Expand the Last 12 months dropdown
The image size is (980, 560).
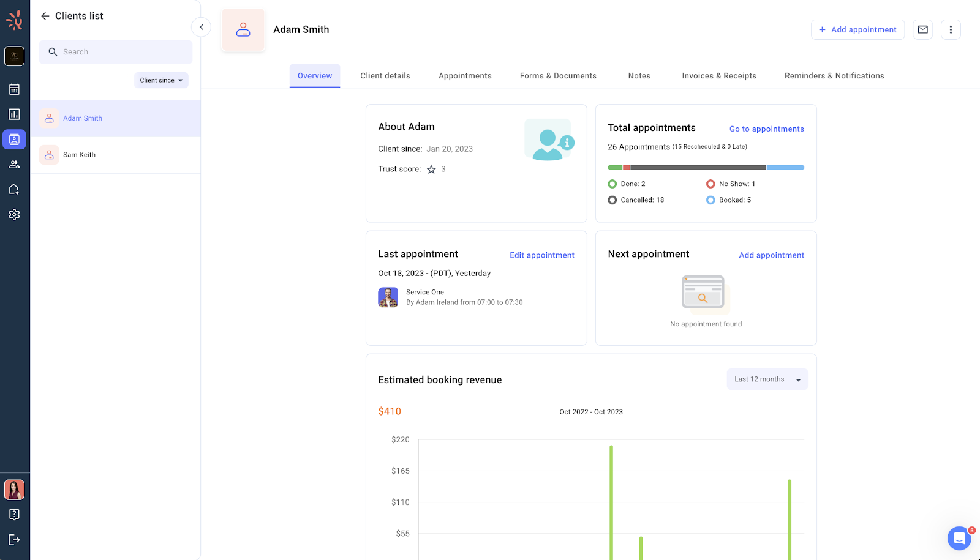tap(767, 379)
